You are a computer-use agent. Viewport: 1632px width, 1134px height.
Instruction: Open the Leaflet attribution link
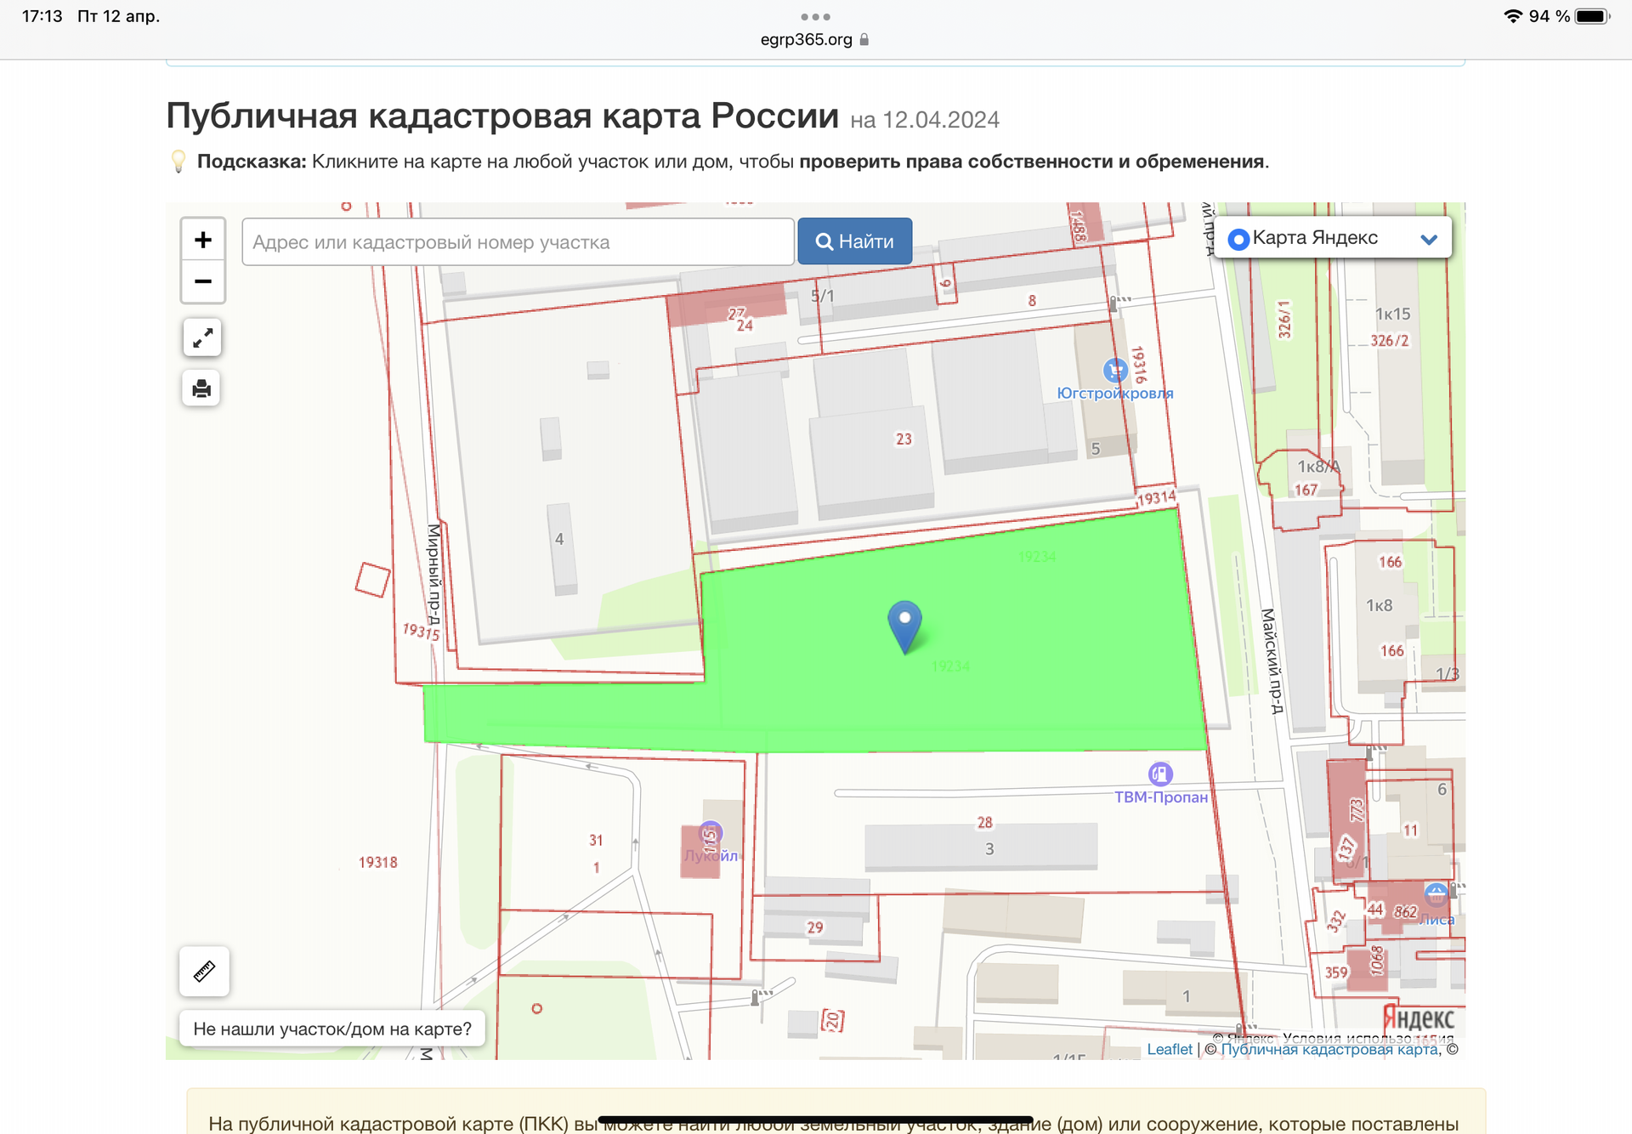1170,1050
